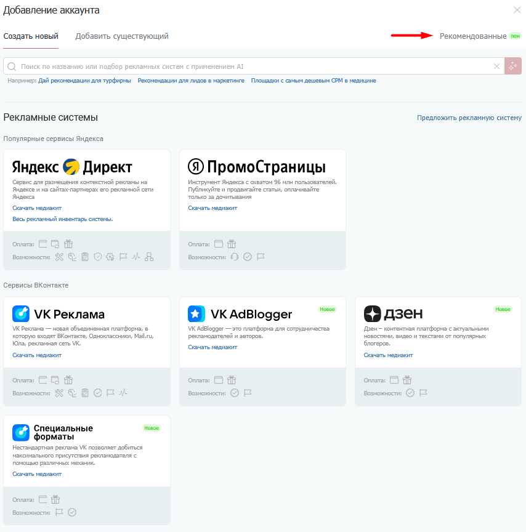Click tools capability icon in Яндекс Директ card
This screenshot has width=526, height=532.
pos(59,257)
